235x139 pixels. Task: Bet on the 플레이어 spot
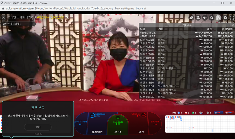(97, 123)
